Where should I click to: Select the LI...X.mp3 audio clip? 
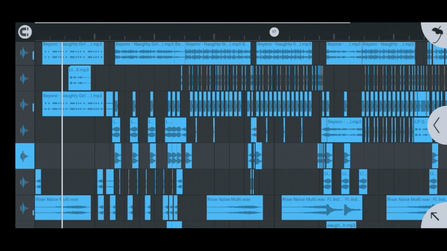click(80, 78)
